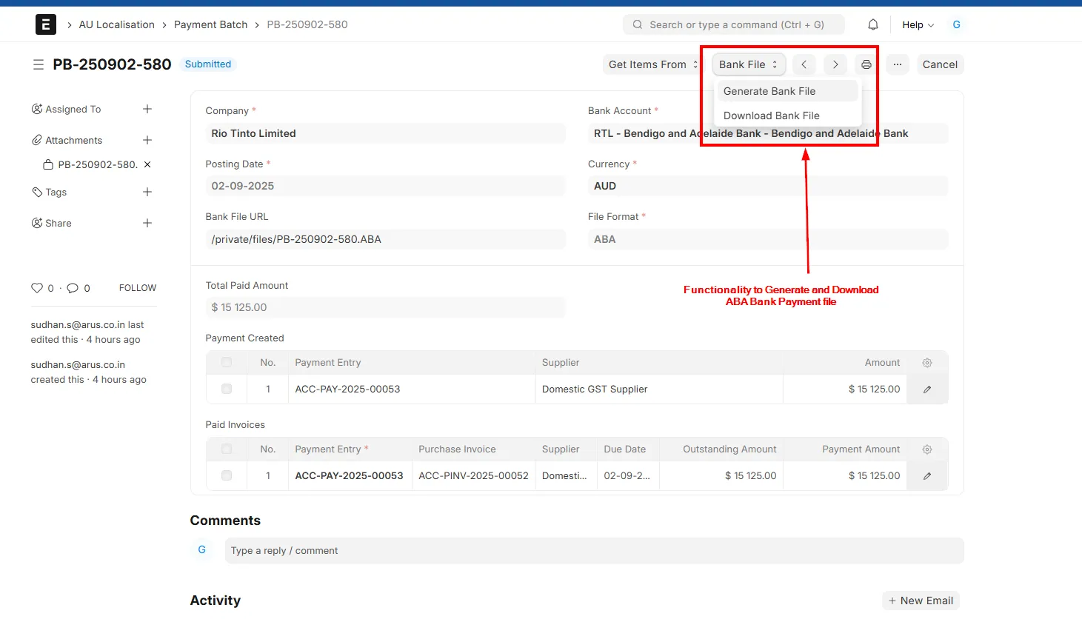Add an assignee with plus icon

(147, 109)
